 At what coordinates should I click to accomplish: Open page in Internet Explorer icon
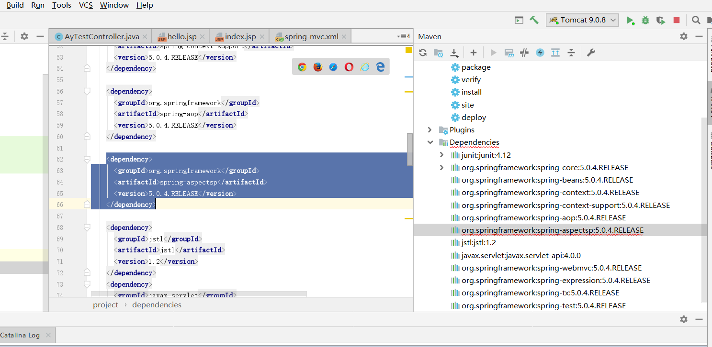coord(365,67)
